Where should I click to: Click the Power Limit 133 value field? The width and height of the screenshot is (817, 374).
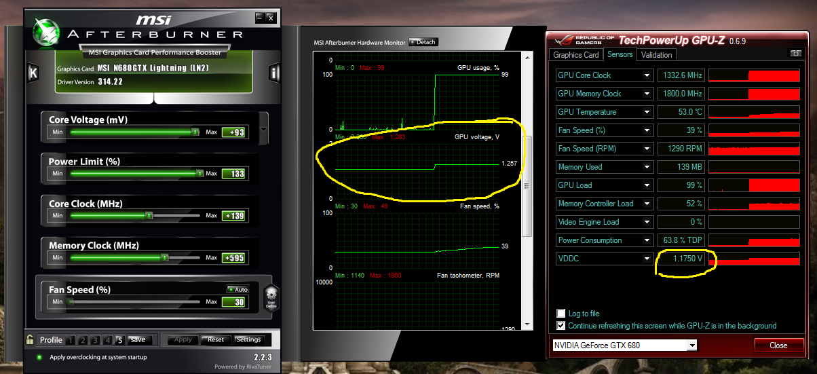[235, 174]
